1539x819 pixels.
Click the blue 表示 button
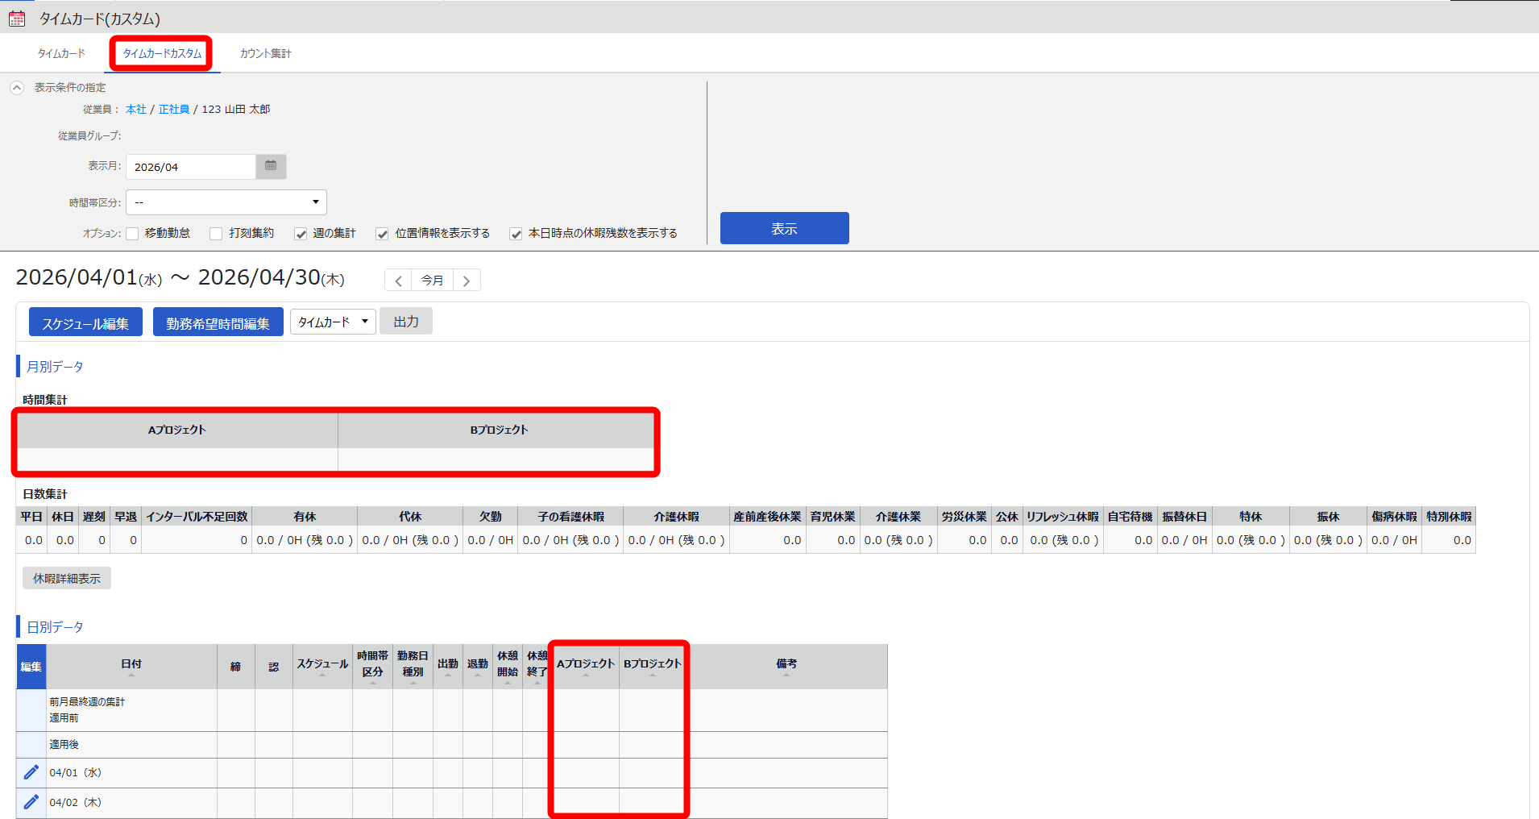click(784, 228)
